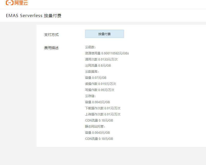The image size is (206, 165).
Task: Click the 调用次数 0.0133元/万次 line
Action: pyautogui.click(x=101, y=59)
